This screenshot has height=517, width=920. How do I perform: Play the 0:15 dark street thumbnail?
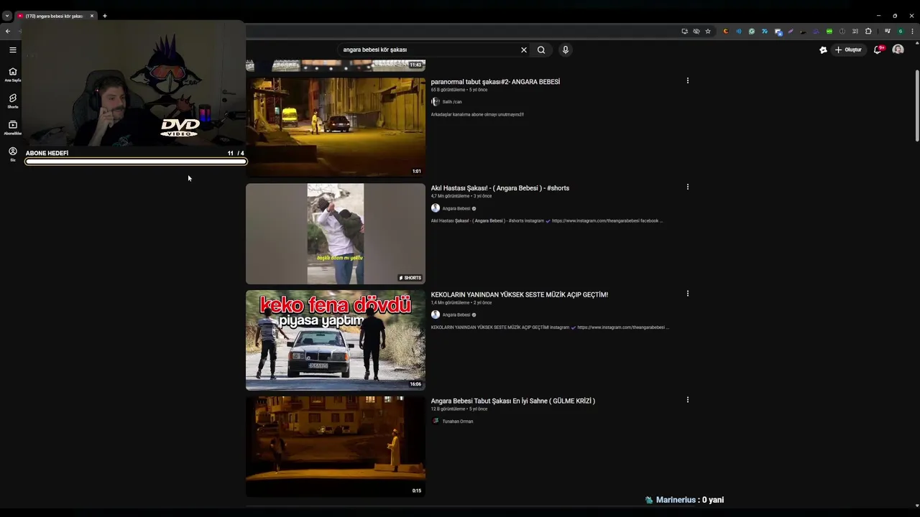pyautogui.click(x=336, y=446)
